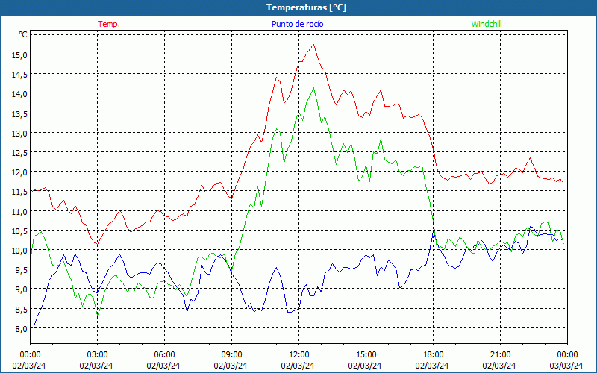Click the 18:00 time axis label
The height and width of the screenshot is (373, 597).
click(433, 355)
